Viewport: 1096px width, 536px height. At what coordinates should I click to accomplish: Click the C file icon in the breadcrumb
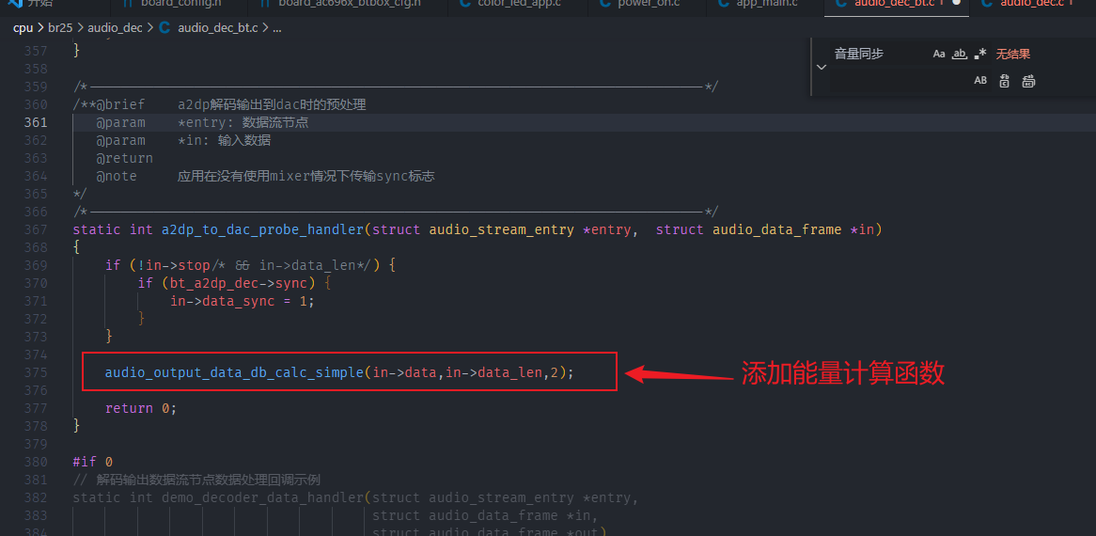click(164, 28)
